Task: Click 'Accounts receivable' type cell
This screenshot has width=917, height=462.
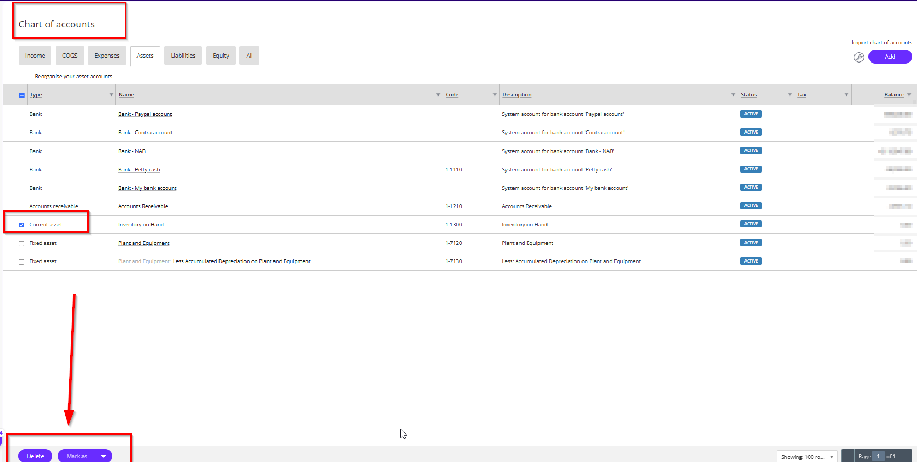Action: (x=53, y=206)
